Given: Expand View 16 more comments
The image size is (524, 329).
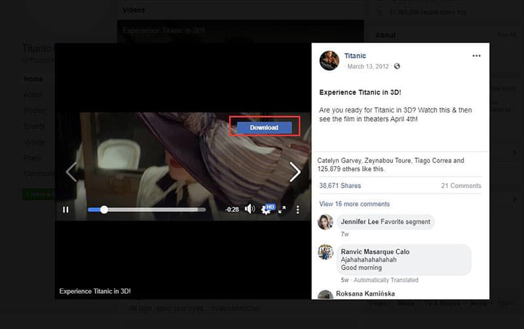Looking at the screenshot, I should (354, 204).
